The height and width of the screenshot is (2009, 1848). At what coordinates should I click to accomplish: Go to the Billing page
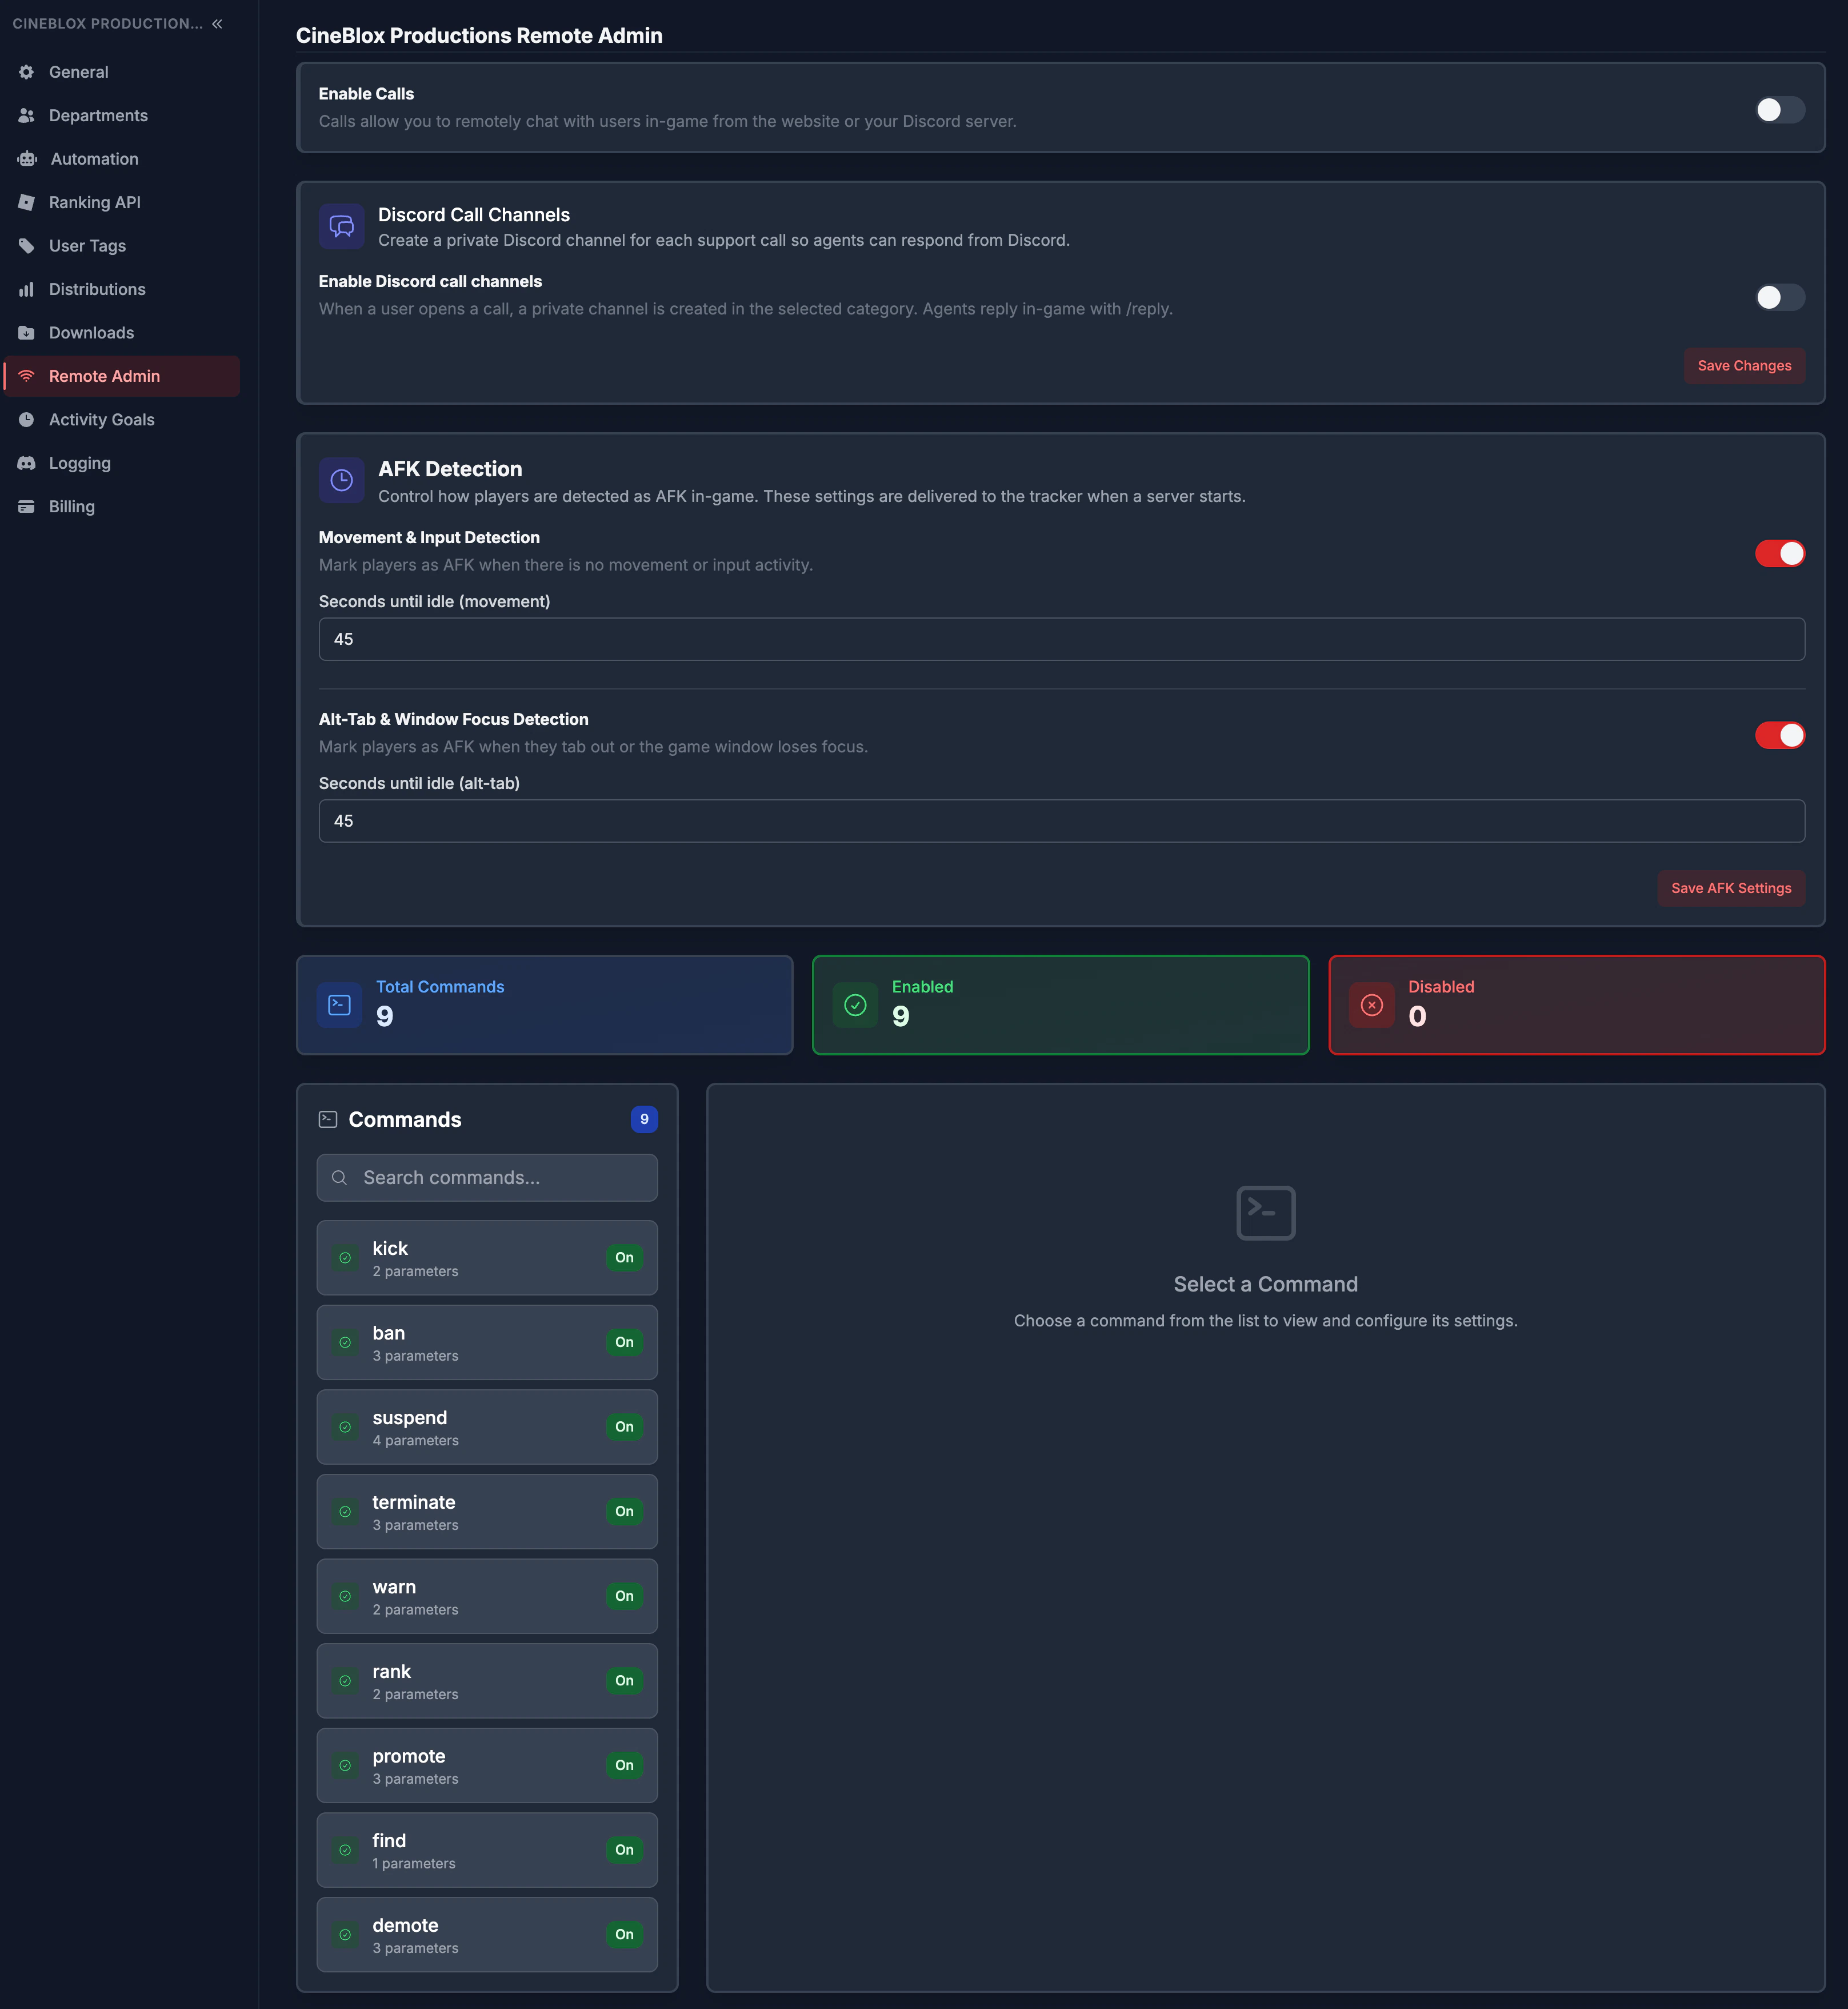[122, 507]
